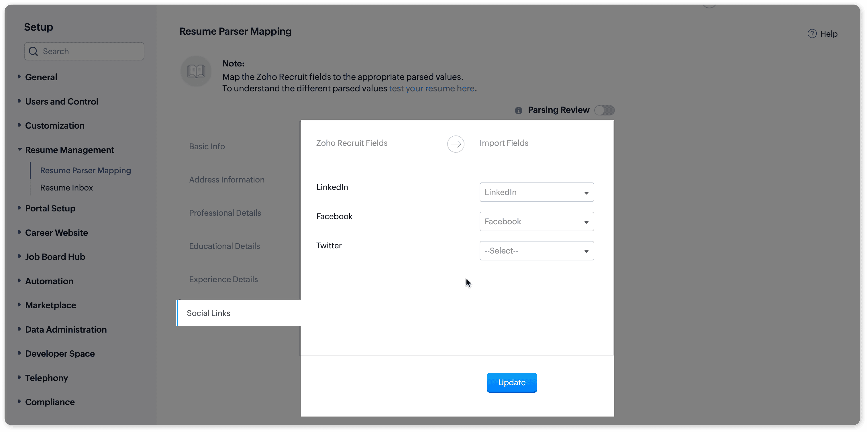867x432 pixels.
Task: Click the Zoho Recruit Fields column header
Action: (352, 143)
